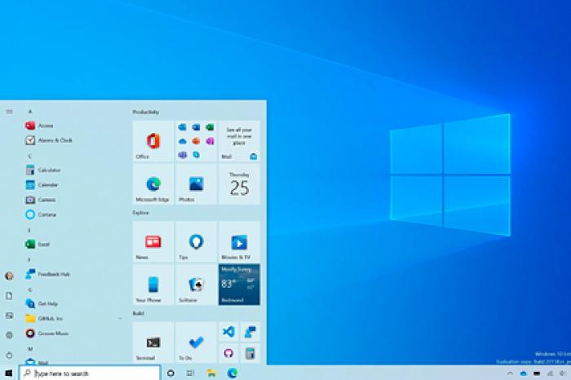Open the Power options button
Viewport: 571px width, 380px height.
click(9, 355)
